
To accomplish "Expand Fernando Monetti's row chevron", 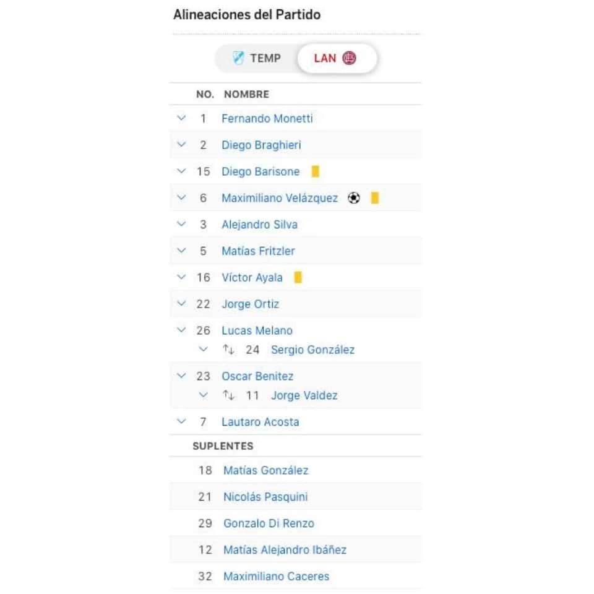I will (x=181, y=118).
